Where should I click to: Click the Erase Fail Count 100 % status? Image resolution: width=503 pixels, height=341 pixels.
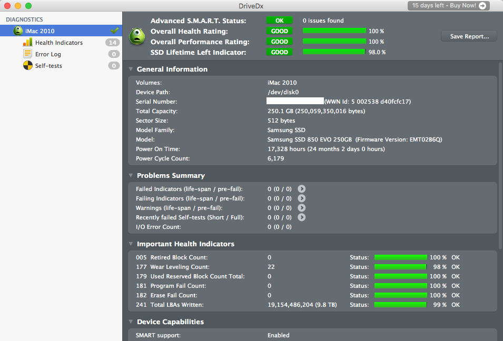click(x=438, y=295)
